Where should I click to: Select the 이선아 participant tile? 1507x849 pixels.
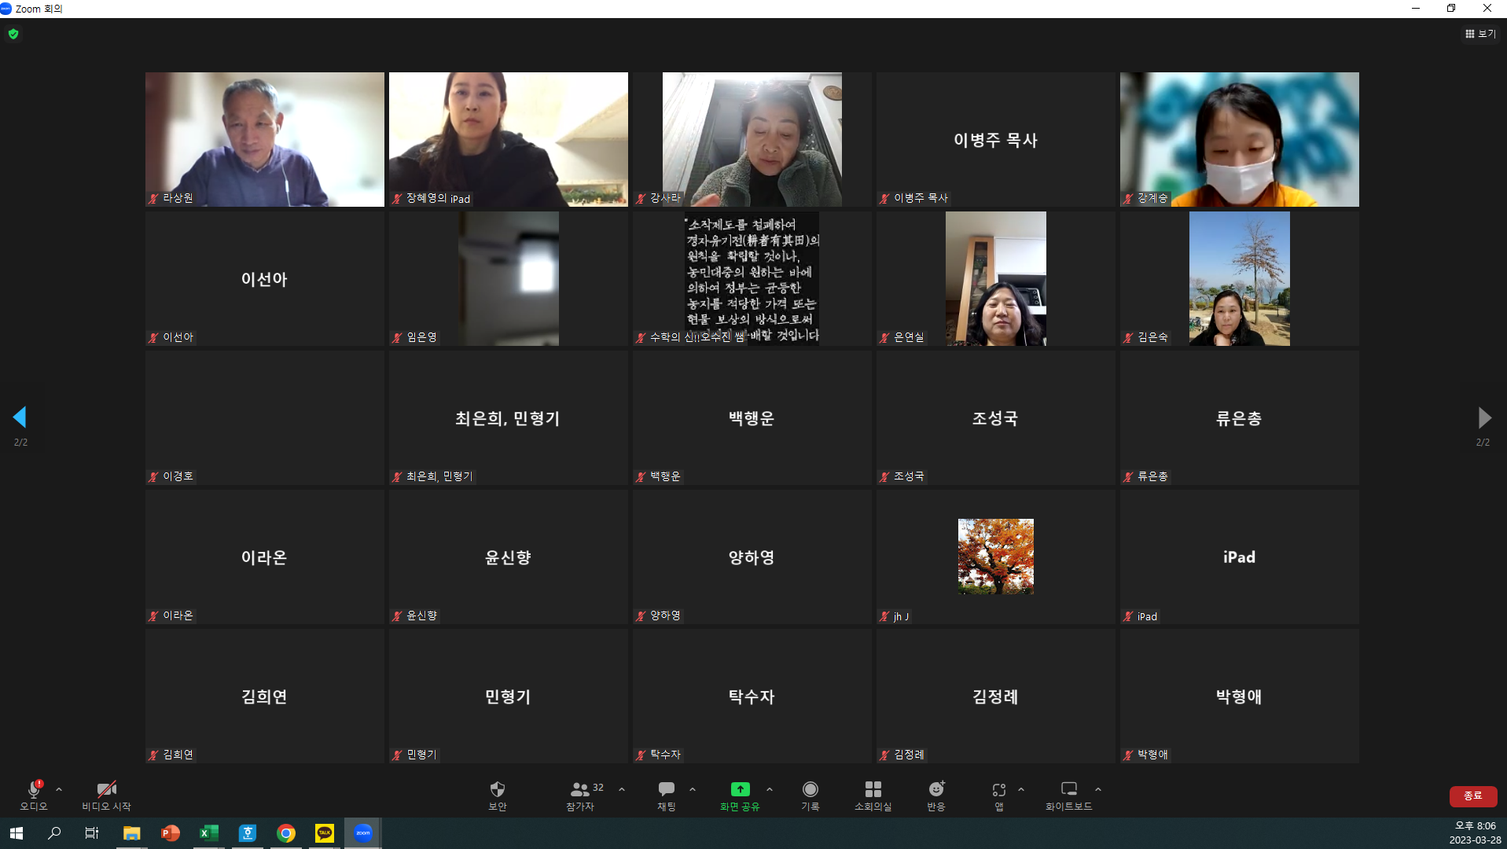tap(265, 278)
